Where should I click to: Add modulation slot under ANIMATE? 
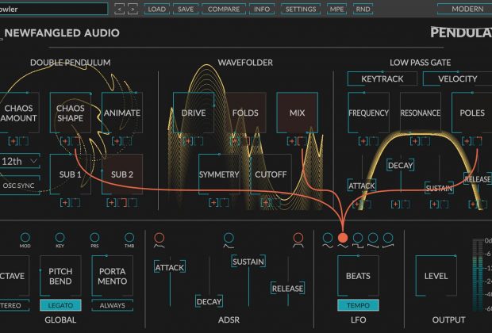(x=117, y=141)
